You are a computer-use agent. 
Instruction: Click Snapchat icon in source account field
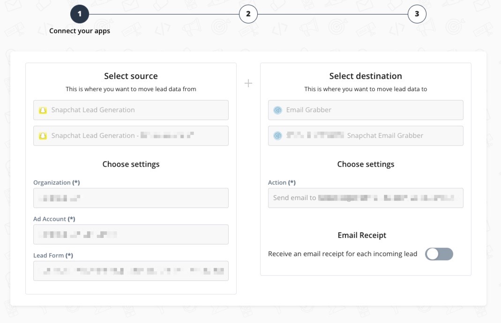coord(43,136)
